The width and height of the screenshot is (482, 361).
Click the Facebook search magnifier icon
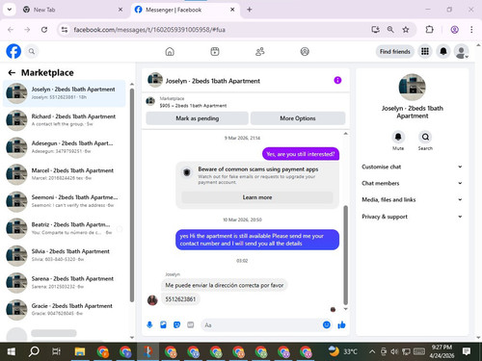click(32, 51)
